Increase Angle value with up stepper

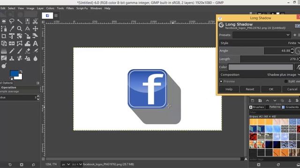pyautogui.click(x=292, y=49)
